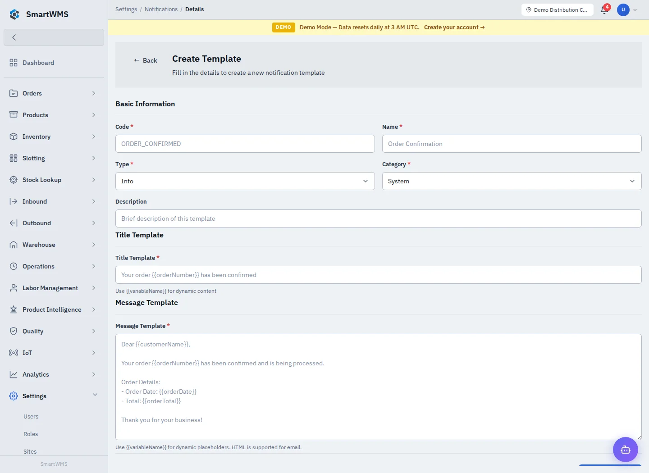Focus the Code input field
649x473 pixels.
pos(245,144)
